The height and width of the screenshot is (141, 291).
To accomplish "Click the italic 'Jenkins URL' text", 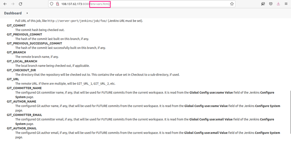I will [117, 21].
